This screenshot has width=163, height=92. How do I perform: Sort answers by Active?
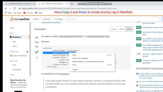[x=114, y=29]
